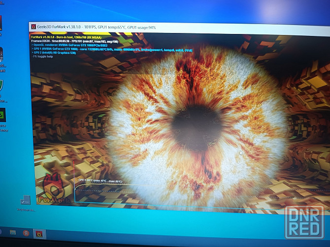Image resolution: width=330 pixels, height=247 pixels.
Task: Click the 'OpenGL renderer' info line
Action: click(x=69, y=45)
